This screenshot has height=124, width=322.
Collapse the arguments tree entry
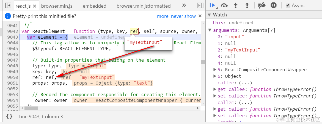[210, 30]
